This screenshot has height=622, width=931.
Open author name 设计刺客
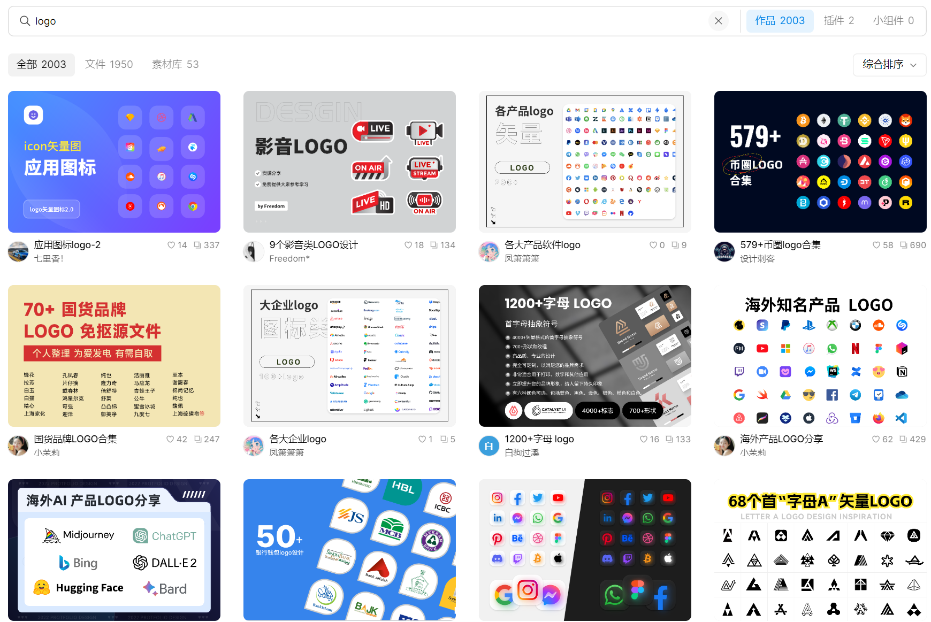757,259
